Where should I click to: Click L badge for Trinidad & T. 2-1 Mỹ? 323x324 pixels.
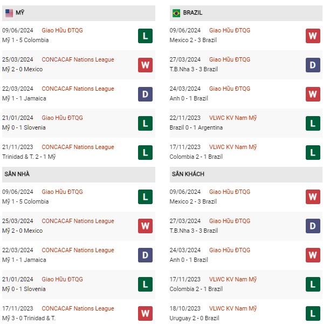[x=145, y=152]
